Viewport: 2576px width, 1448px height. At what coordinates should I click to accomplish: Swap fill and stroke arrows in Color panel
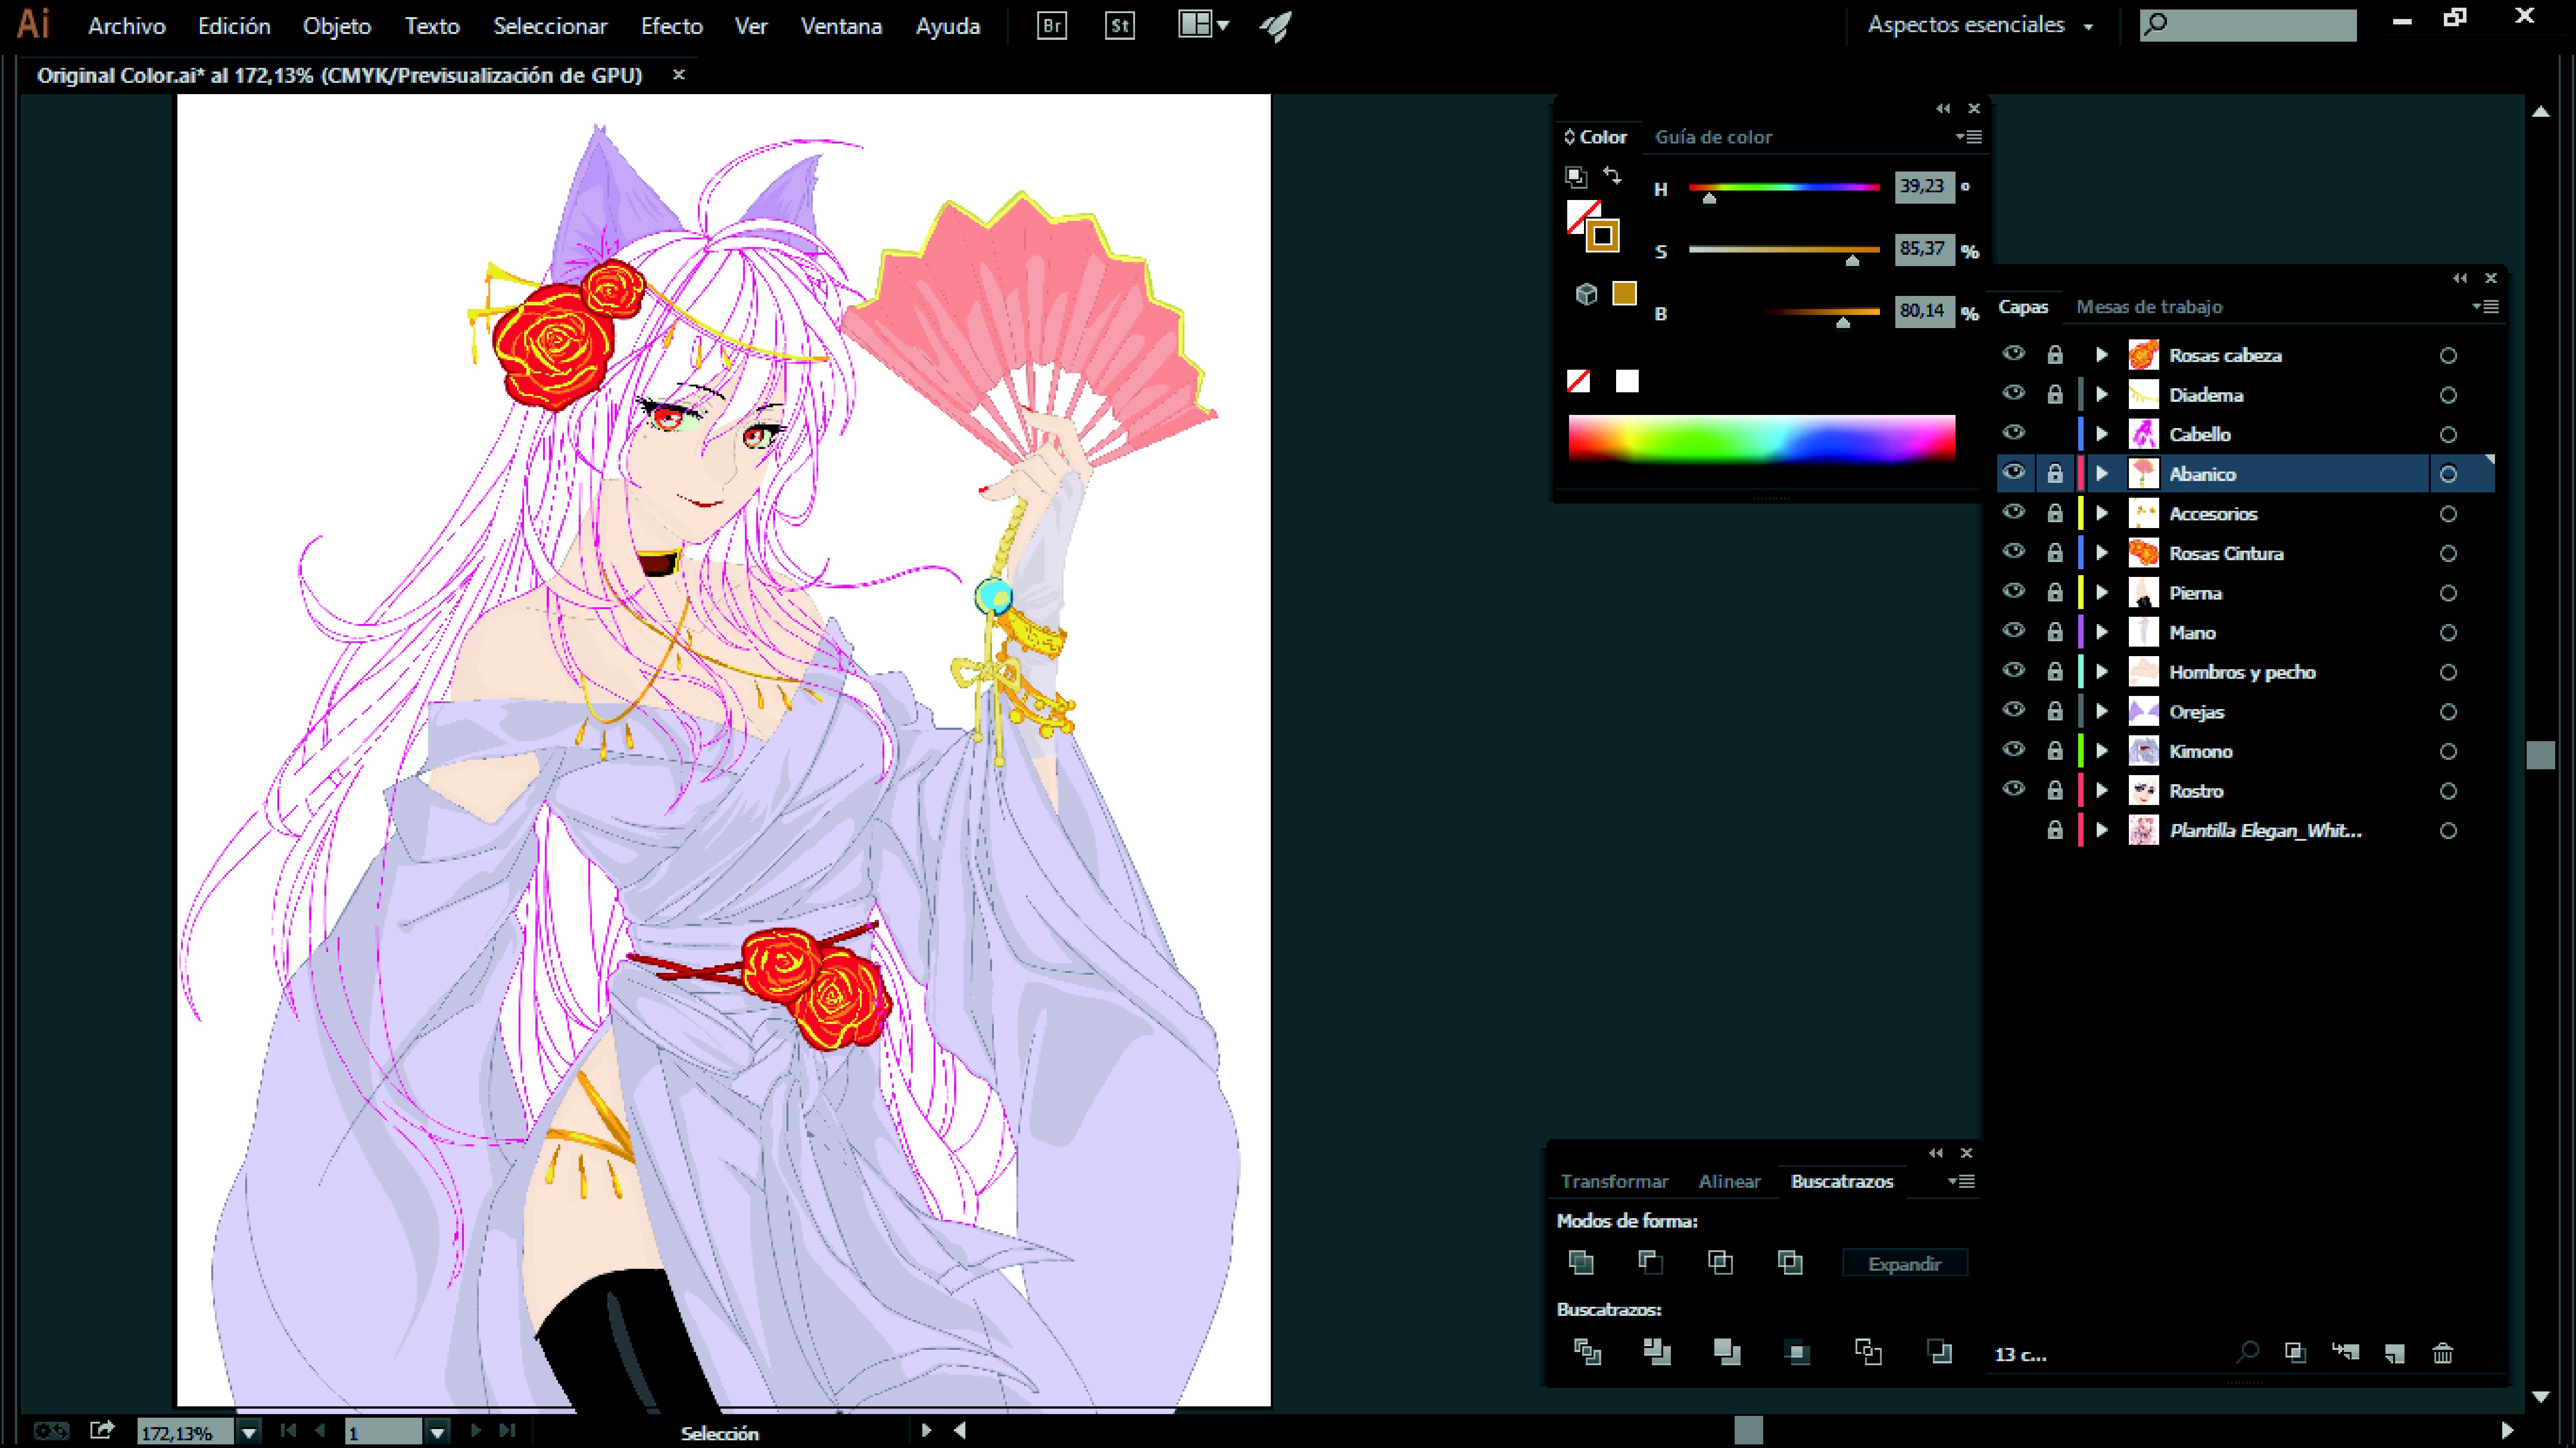[1612, 175]
